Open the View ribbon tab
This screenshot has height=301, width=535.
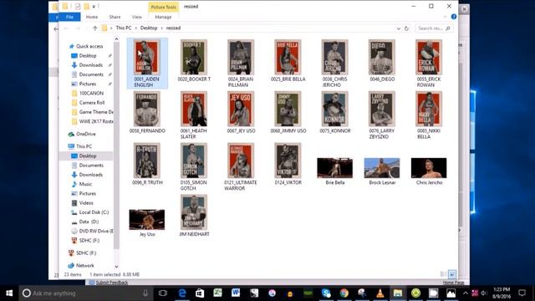click(136, 17)
